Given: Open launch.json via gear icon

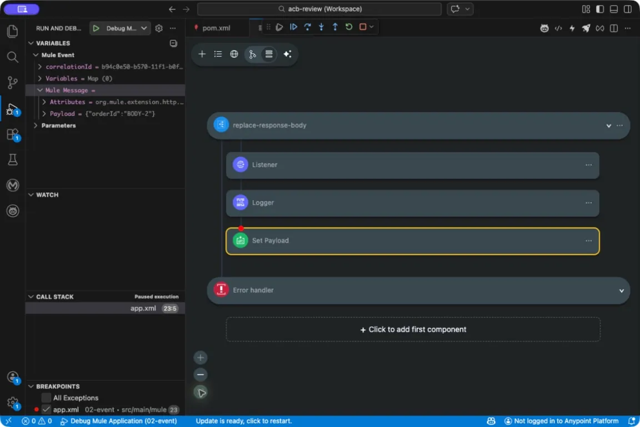Looking at the screenshot, I should pos(159,28).
